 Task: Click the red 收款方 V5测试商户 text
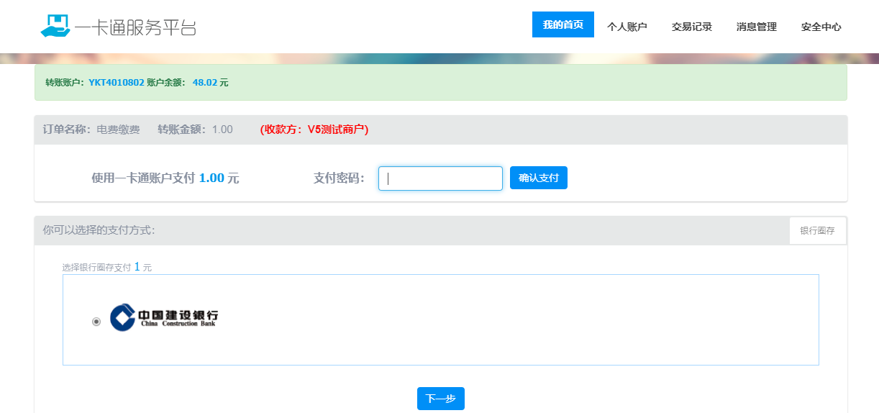(314, 130)
